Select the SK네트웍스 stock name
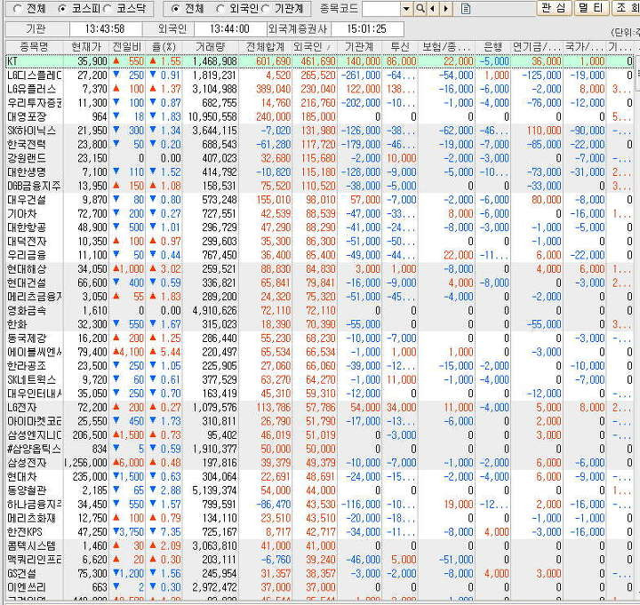 coord(31,380)
